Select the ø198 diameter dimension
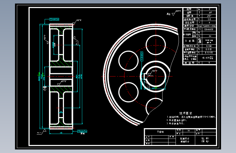Screen dimensions: 236x153 81,76
